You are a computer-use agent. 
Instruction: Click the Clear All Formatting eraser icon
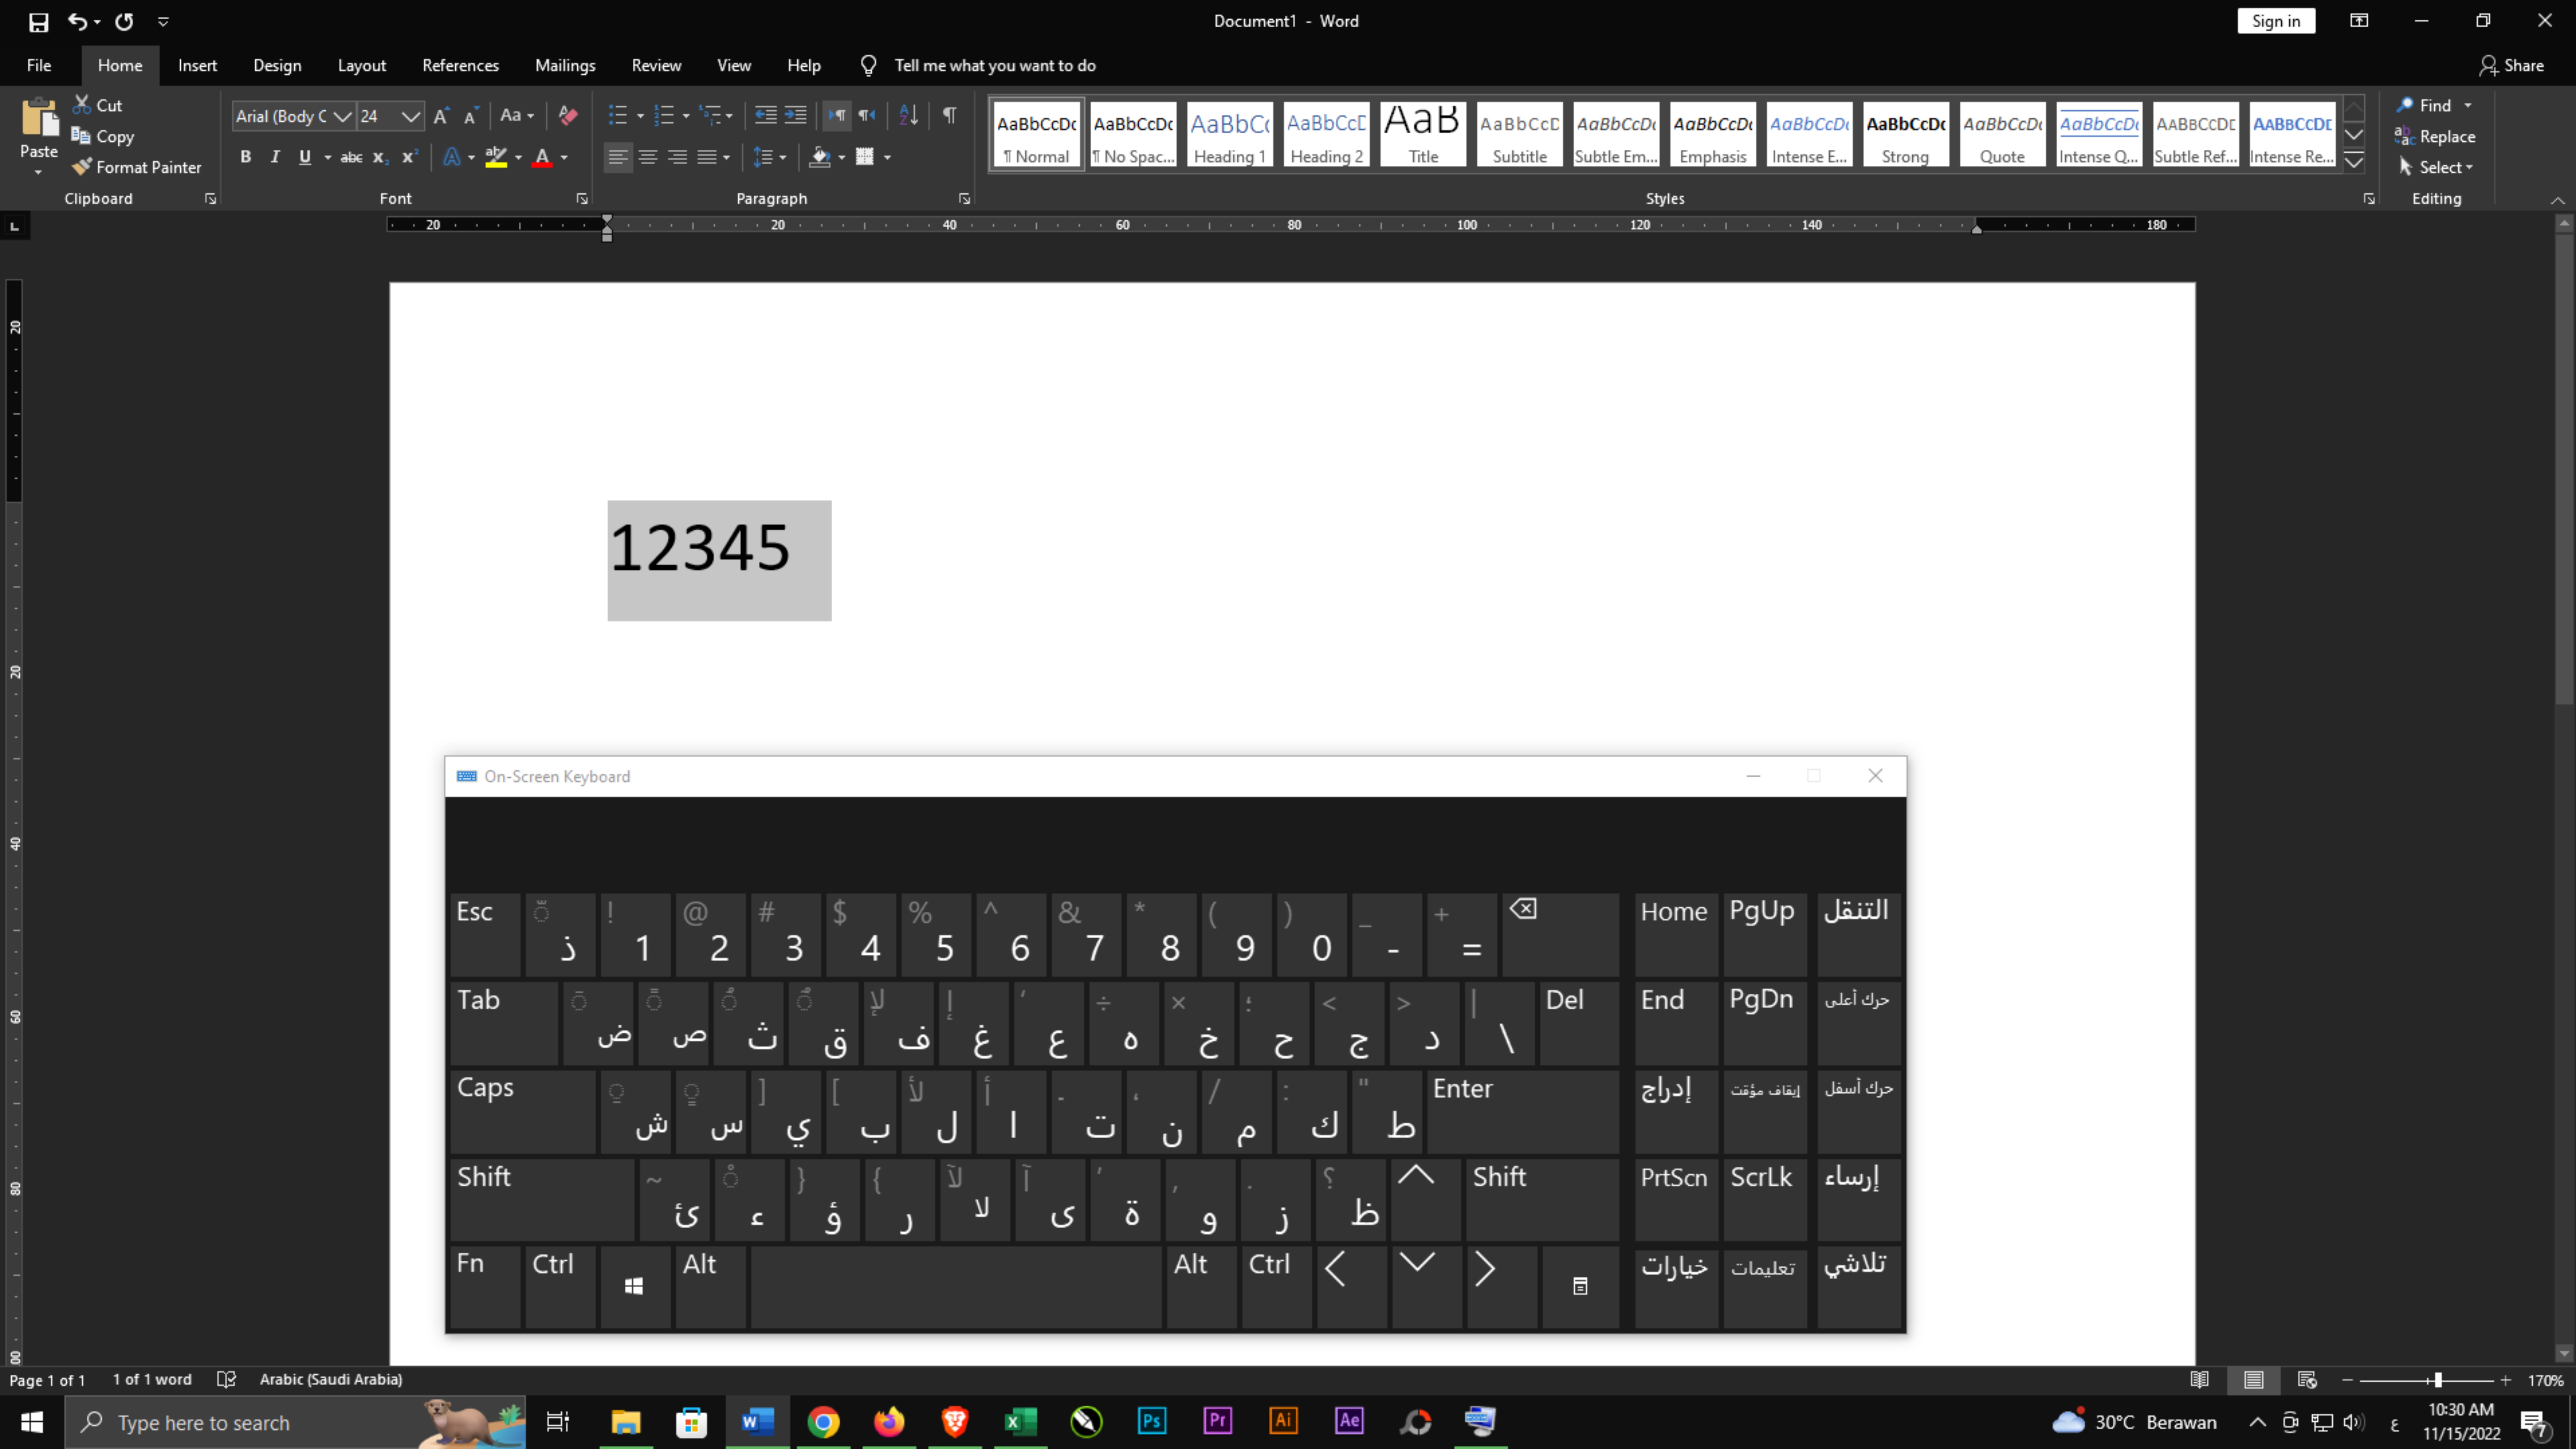(568, 116)
